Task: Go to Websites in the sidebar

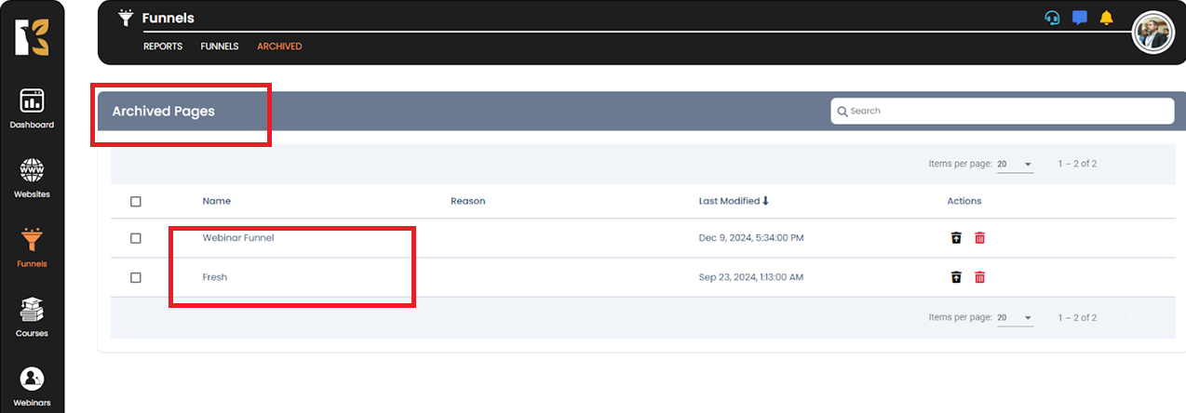Action: [32, 171]
